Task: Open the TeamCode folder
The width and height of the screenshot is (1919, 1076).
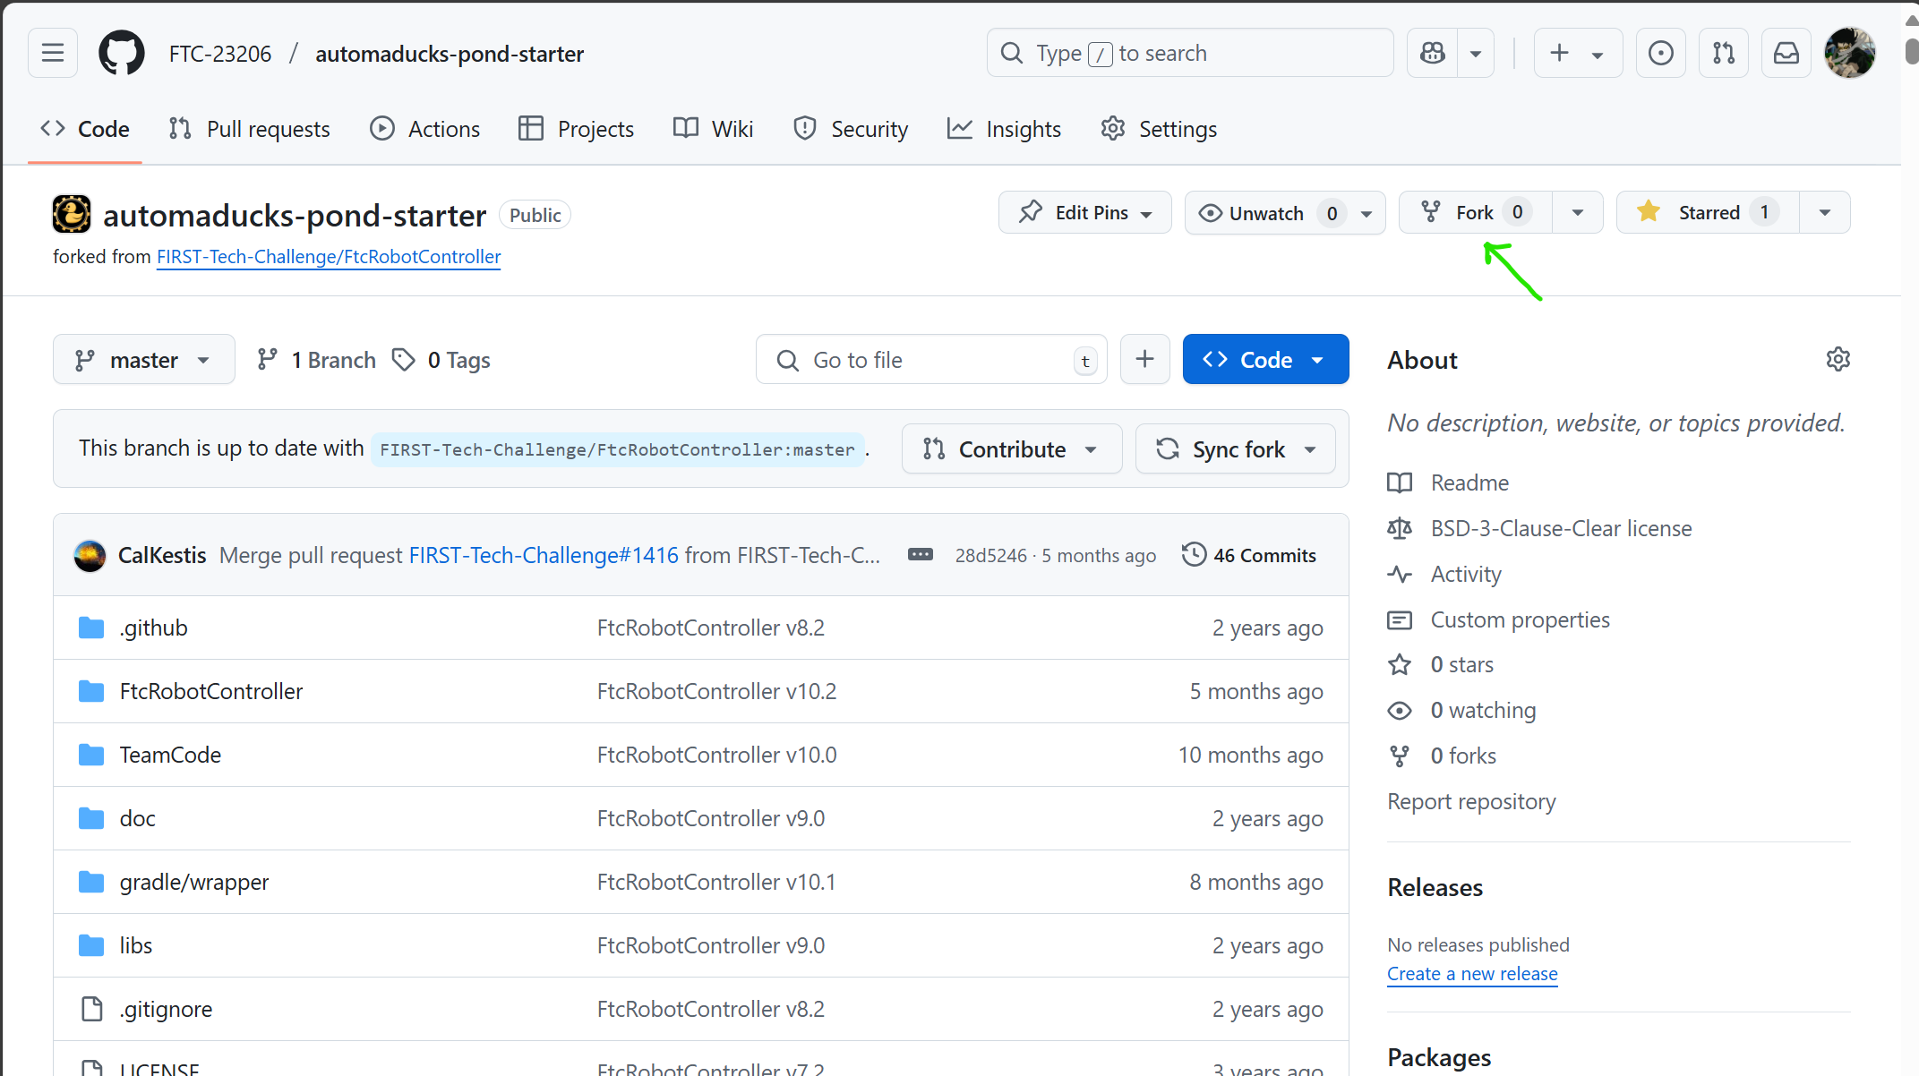Action: 170,756
